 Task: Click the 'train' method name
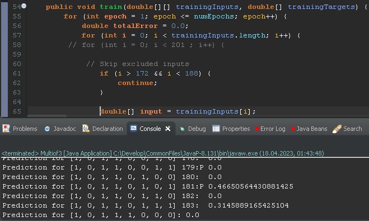111,7
